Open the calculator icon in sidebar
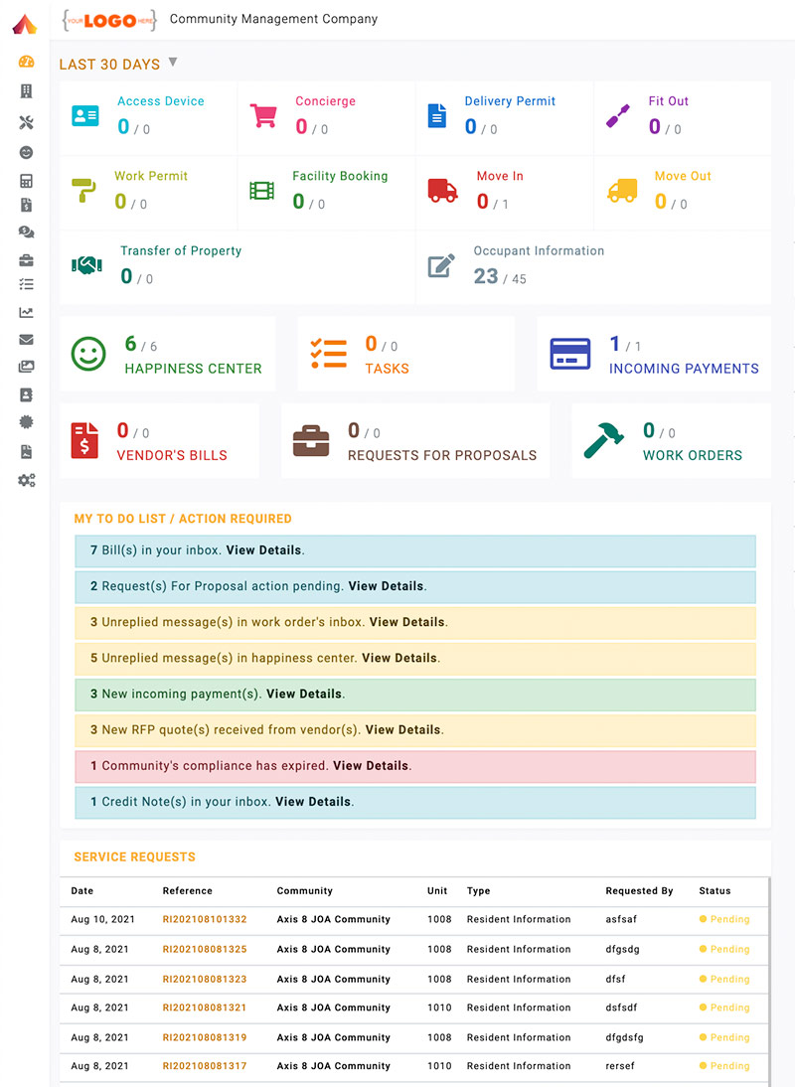Image resolution: width=795 pixels, height=1087 pixels. pos(27,182)
